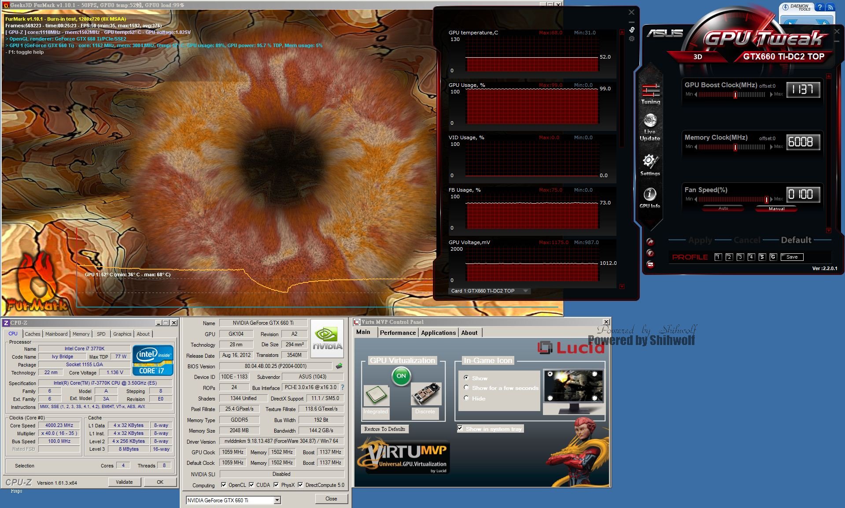Viewport: 845px width, 508px height.
Task: Switch to the SPD tab in CPU-Z
Action: 101,334
